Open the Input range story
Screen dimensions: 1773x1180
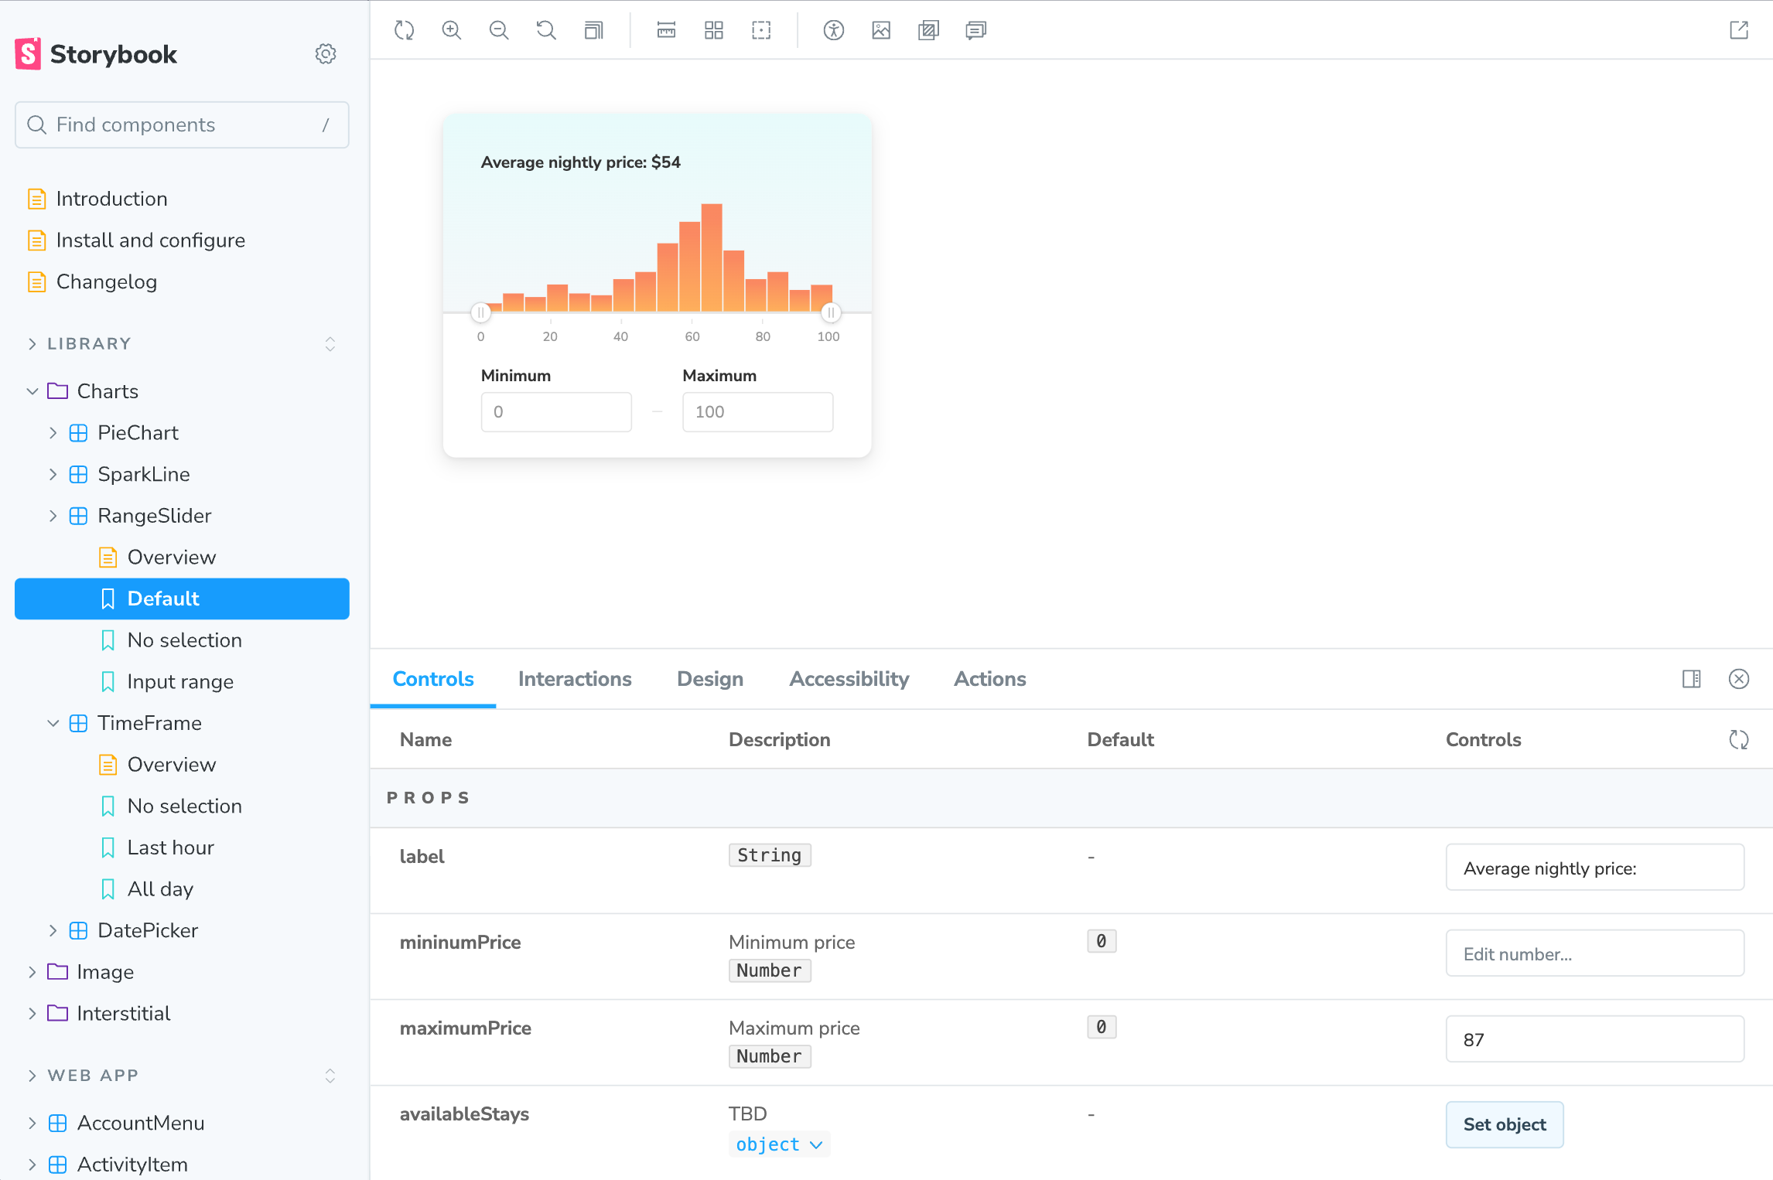180,681
